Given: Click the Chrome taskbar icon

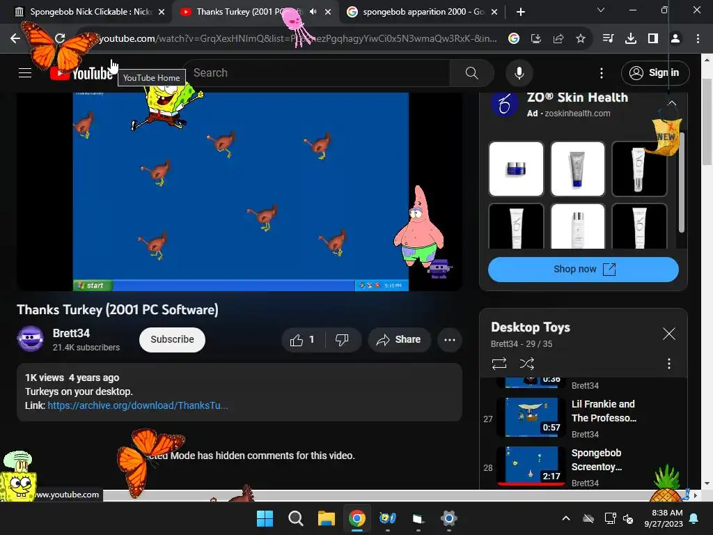Looking at the screenshot, I should click(357, 518).
